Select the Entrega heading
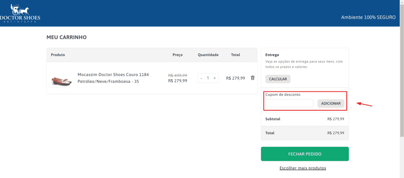Viewport: 404px width, 178px height. point(272,55)
